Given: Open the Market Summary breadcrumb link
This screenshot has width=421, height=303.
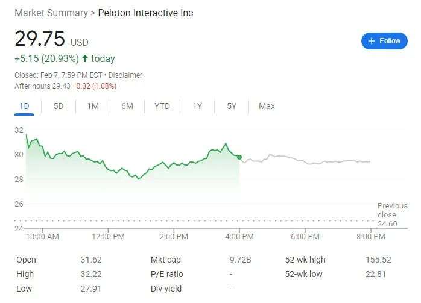Looking at the screenshot, I should tap(51, 13).
